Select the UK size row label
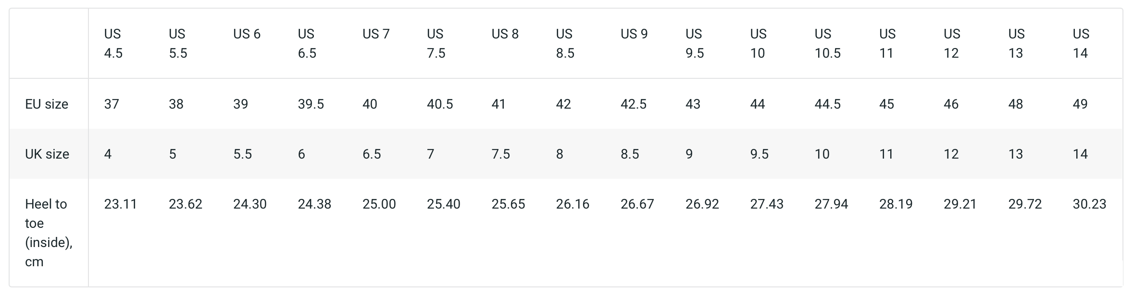Screen dimensions: 1134x297 click(47, 154)
